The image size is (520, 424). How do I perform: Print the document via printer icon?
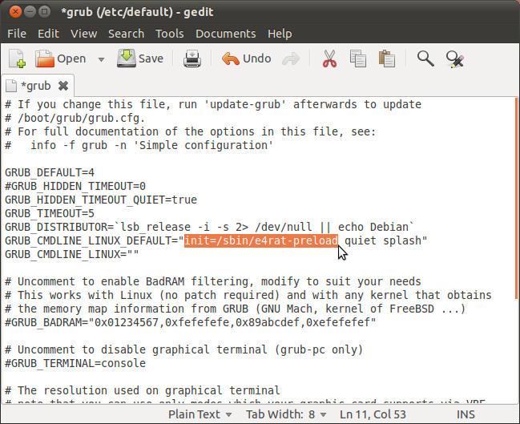point(192,59)
